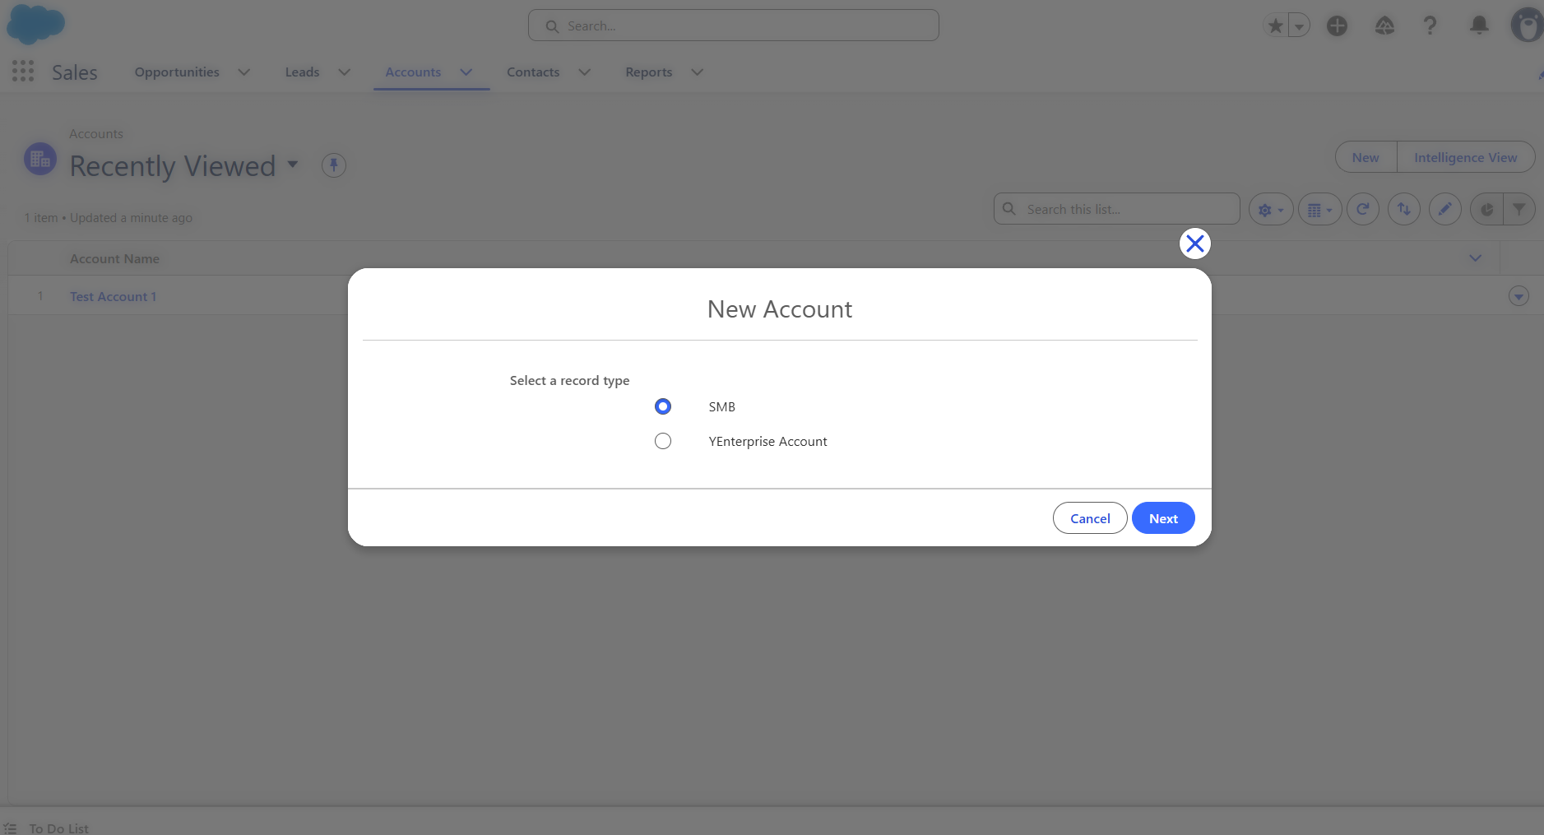Close the New Account modal with X
This screenshot has height=835, width=1544.
click(x=1195, y=244)
